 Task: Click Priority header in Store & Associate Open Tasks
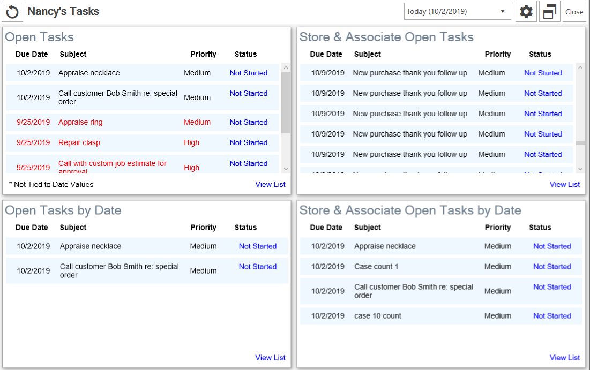497,54
